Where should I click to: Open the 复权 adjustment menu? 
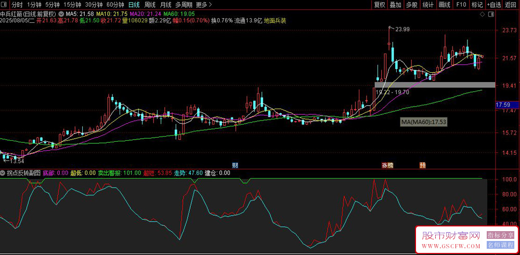tap(380, 5)
